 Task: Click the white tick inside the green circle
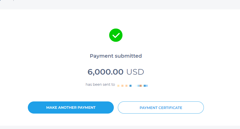(x=116, y=35)
